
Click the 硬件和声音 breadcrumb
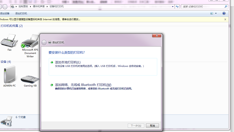(39, 7)
